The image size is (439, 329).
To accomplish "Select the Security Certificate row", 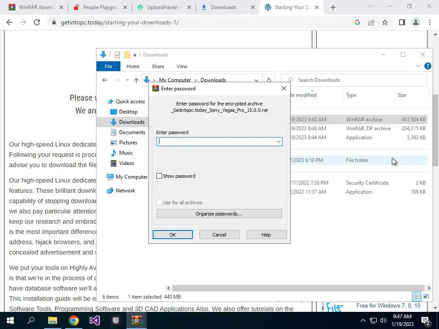I will tap(358, 182).
